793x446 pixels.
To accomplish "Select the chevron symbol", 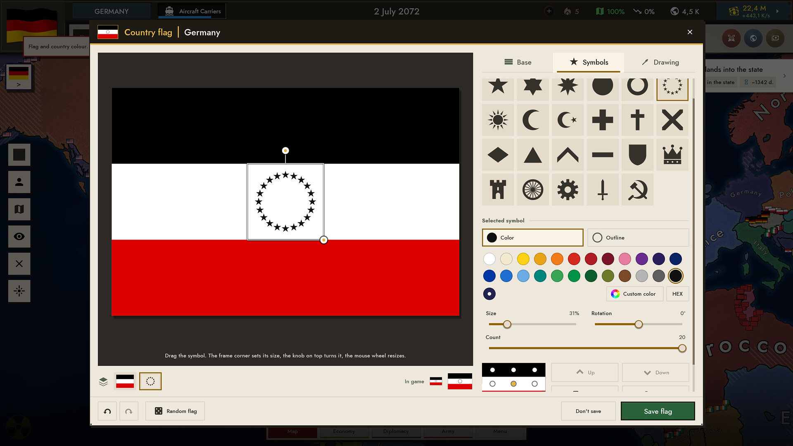I will click(567, 155).
